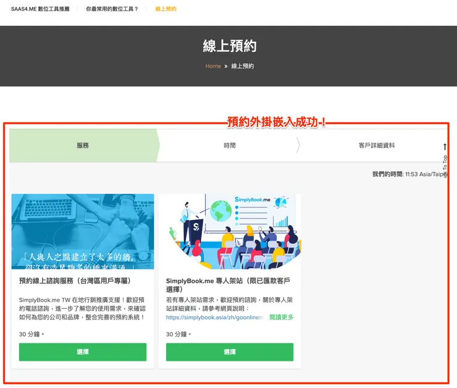The width and height of the screenshot is (457, 388).
Task: Switch to 客戶詳細資料 step tab
Action: click(x=377, y=145)
